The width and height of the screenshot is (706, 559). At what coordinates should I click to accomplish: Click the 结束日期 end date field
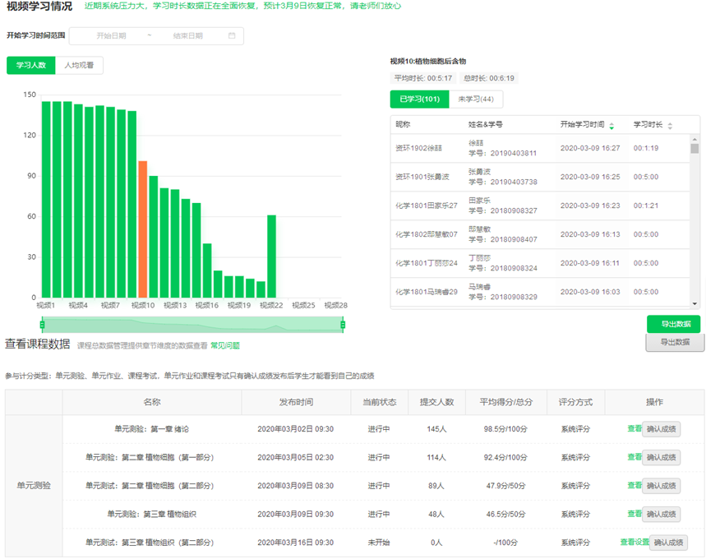pyautogui.click(x=187, y=35)
